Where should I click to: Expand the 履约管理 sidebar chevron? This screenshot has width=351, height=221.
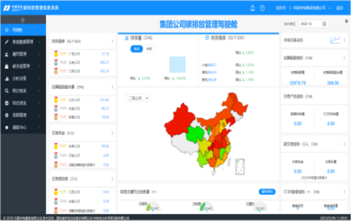pyautogui.click(x=39, y=54)
